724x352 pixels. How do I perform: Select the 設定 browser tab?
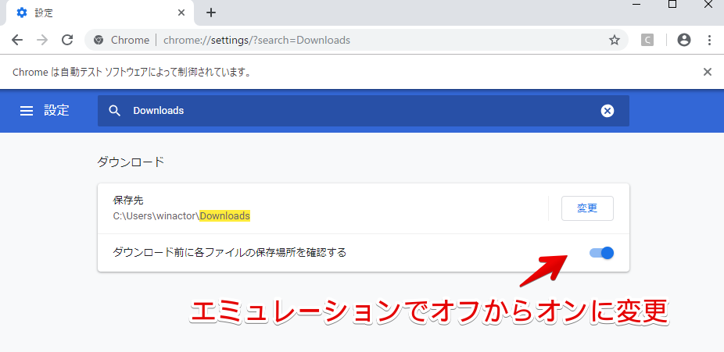[x=99, y=13]
